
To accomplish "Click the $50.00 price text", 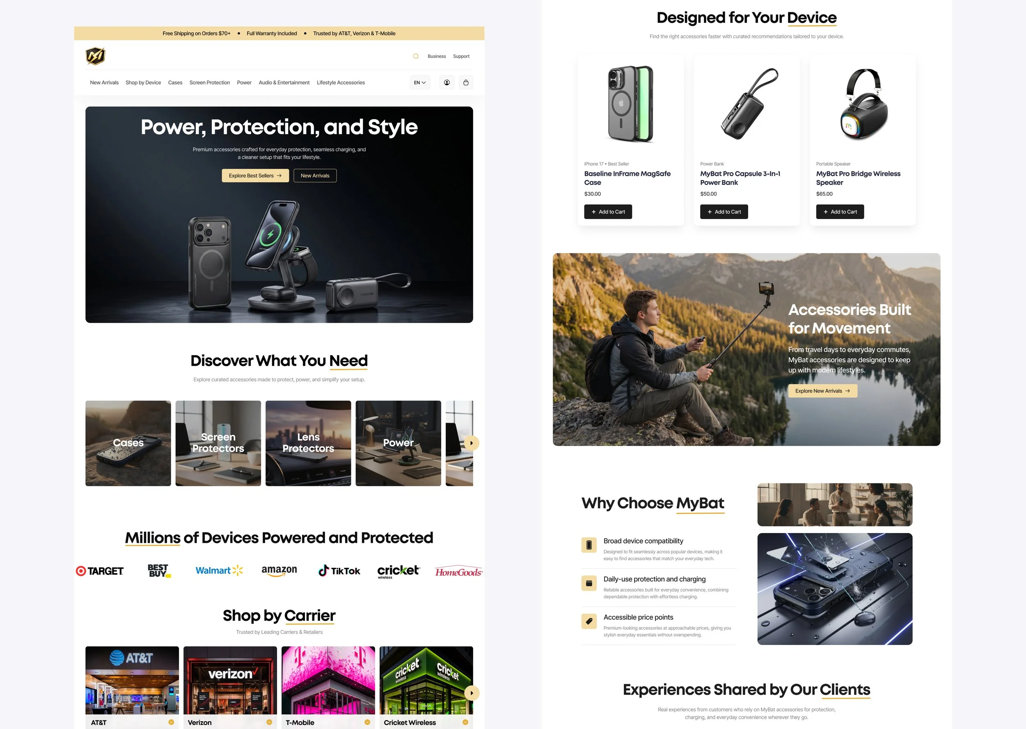I will click(708, 194).
